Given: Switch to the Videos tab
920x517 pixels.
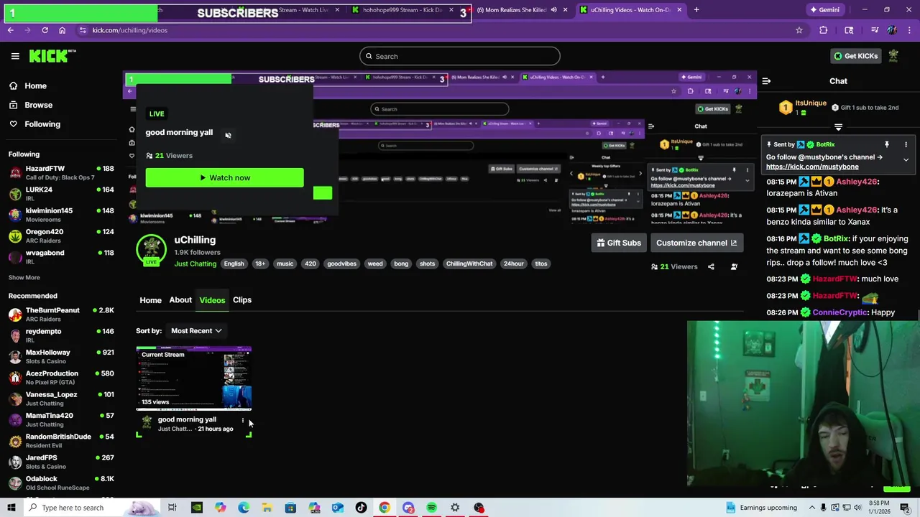Looking at the screenshot, I should click(x=212, y=300).
